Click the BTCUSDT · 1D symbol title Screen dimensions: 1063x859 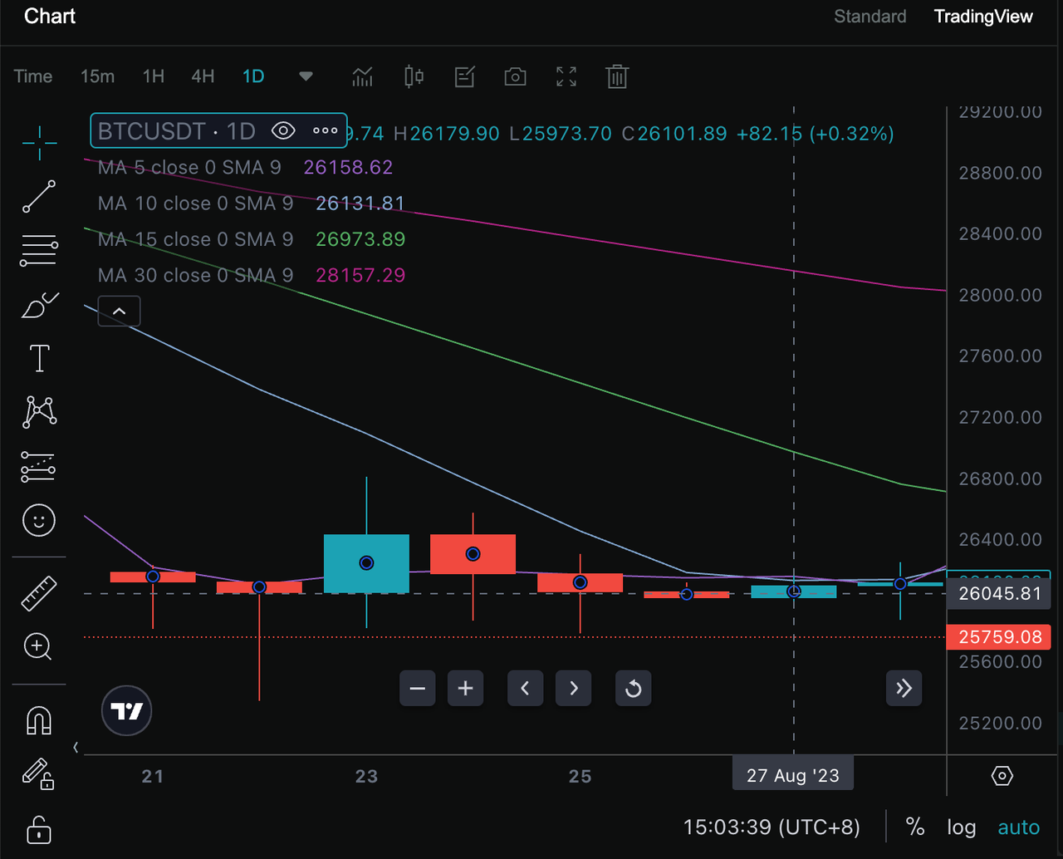(x=176, y=130)
